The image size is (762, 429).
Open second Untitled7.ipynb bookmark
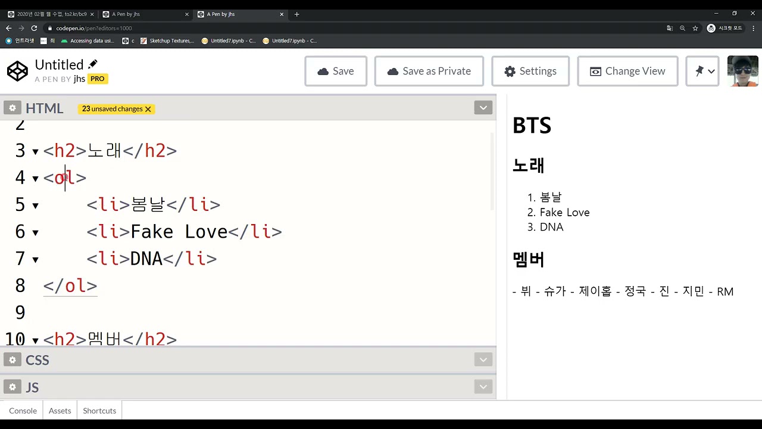(x=290, y=41)
